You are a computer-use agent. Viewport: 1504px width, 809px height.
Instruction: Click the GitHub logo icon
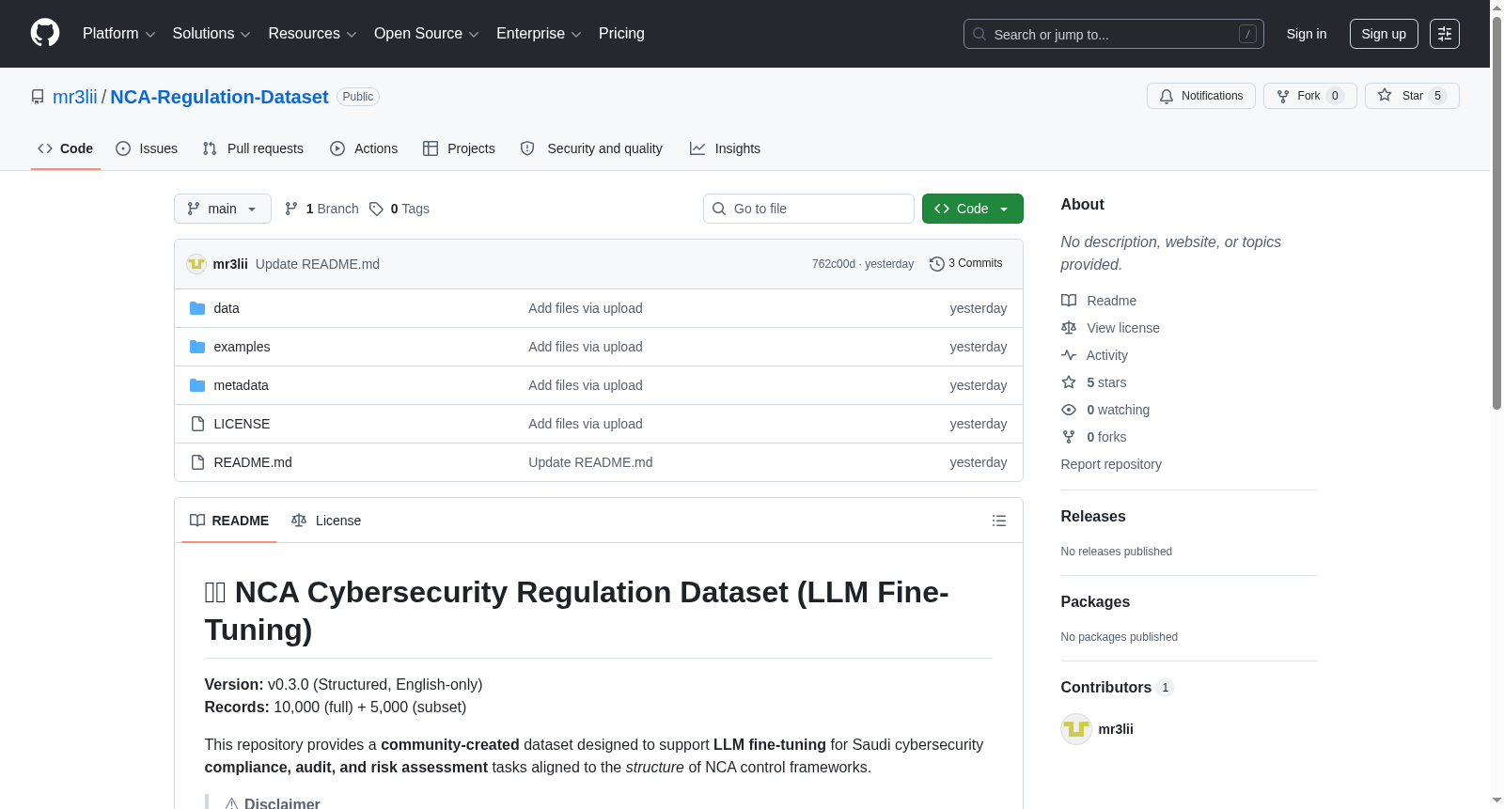[45, 34]
